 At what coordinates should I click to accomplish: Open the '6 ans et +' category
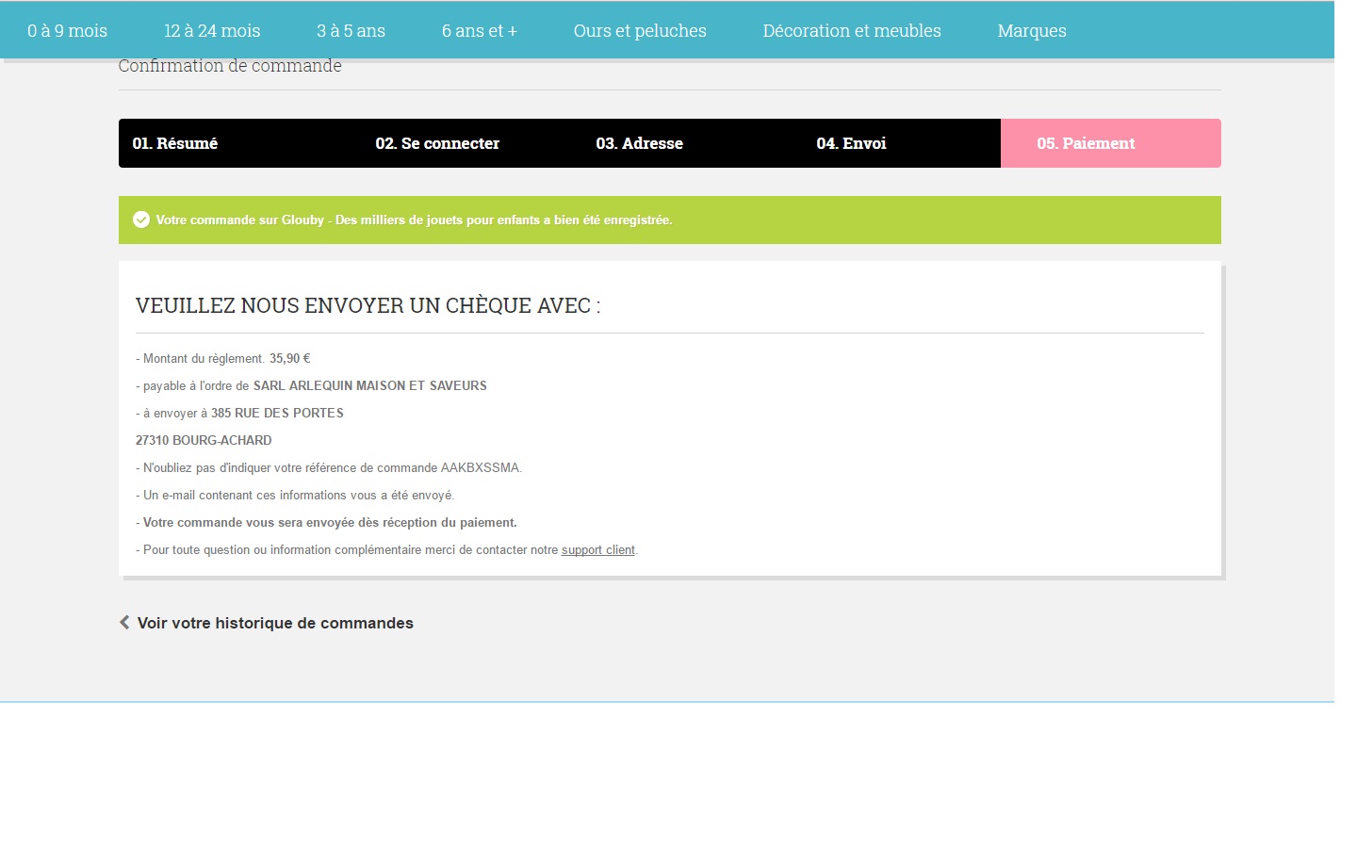point(480,30)
